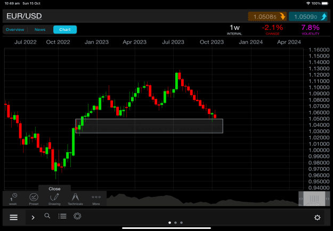Open the bottom bar gear icon beside list
333x231 pixels.
point(77,216)
